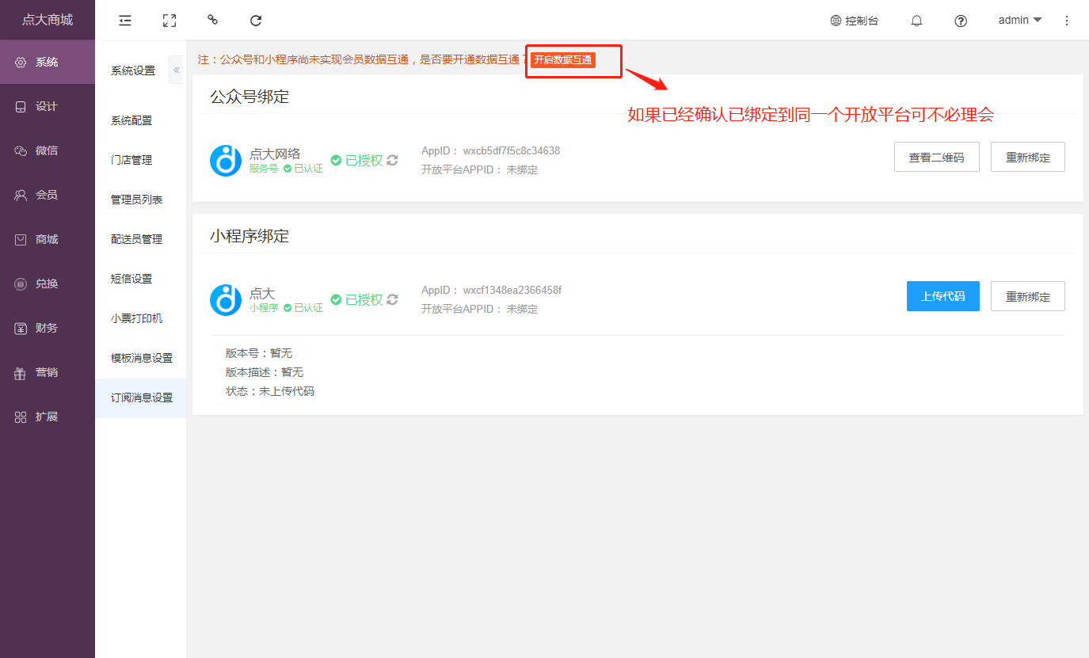Select 系统 in the main sidebar
1089x658 pixels.
[48, 62]
